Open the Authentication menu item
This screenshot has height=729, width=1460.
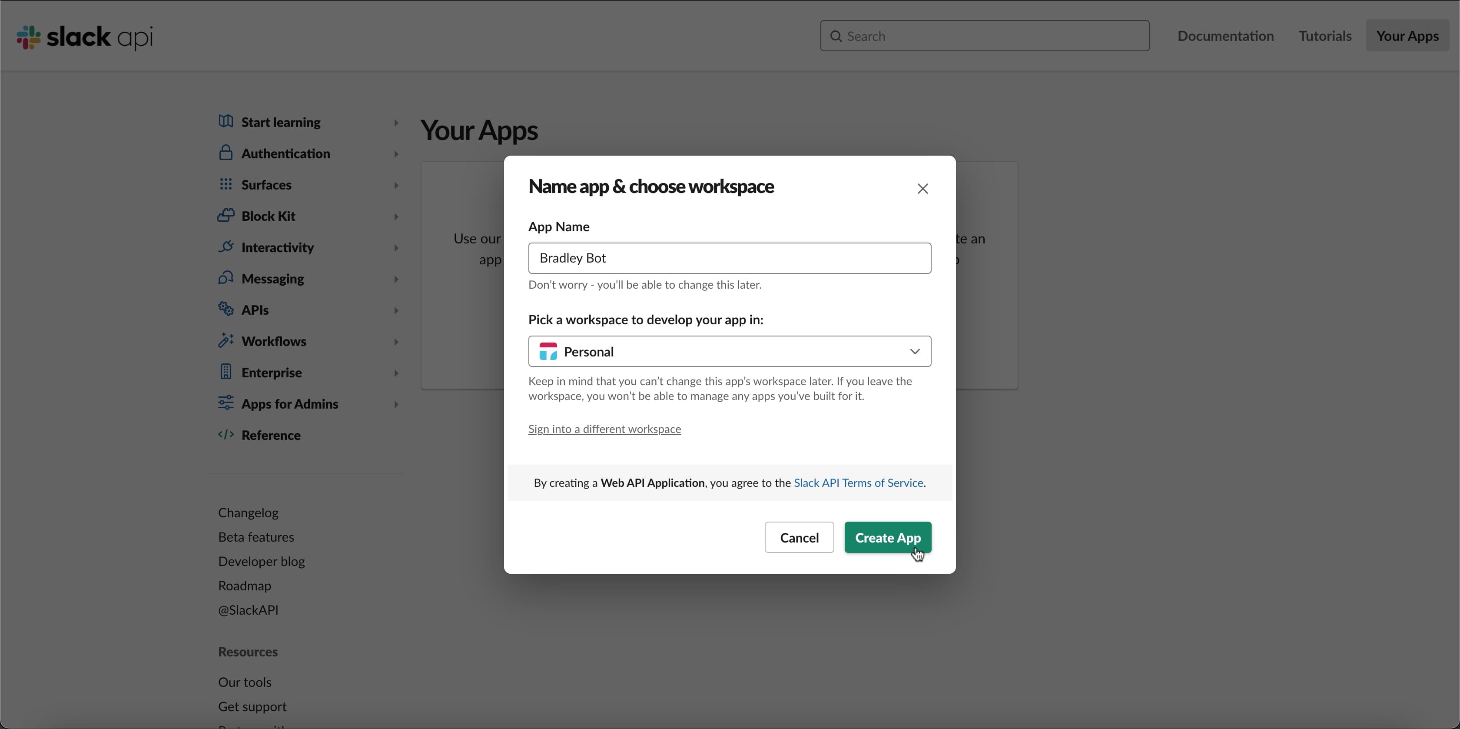click(285, 153)
